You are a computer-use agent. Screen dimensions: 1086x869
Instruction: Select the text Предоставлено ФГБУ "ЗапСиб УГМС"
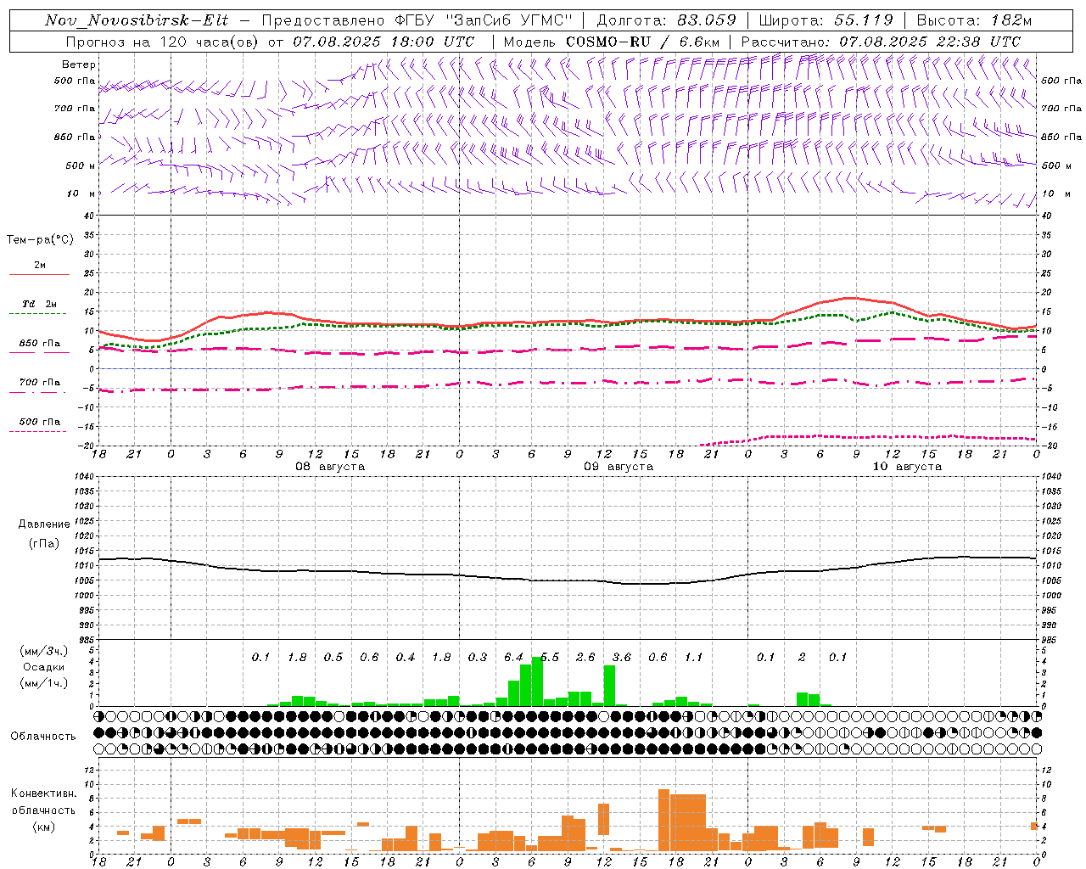417,20
